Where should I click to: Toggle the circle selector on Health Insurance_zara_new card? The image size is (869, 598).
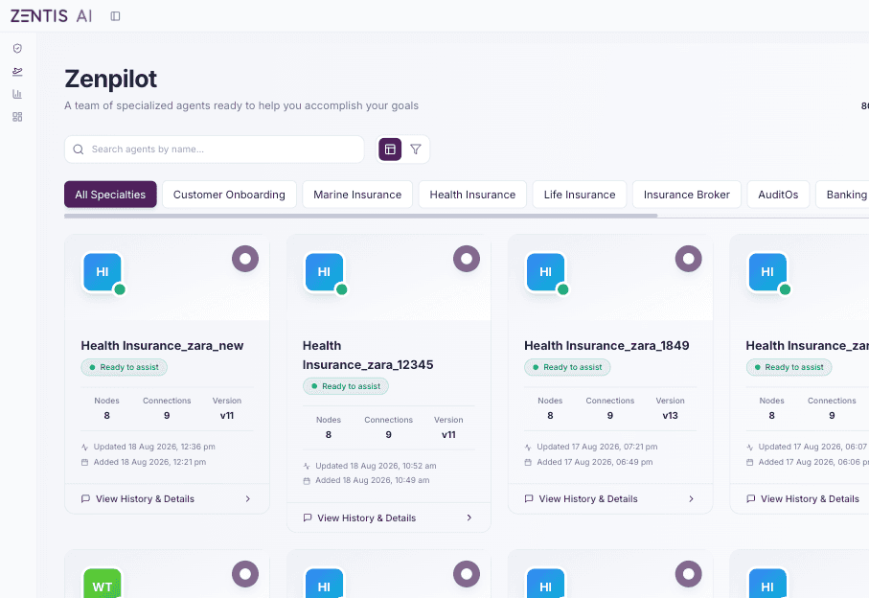[245, 259]
